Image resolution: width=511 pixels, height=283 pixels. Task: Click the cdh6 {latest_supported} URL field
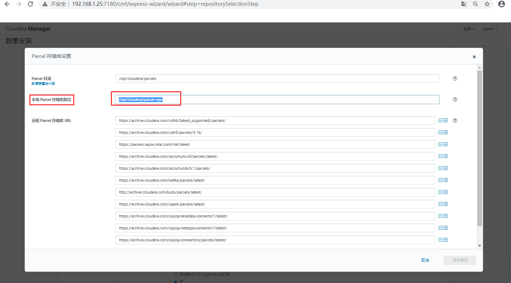(x=275, y=121)
